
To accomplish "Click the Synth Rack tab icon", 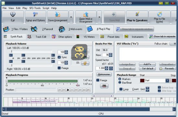I will pyautogui.click(x=5, y=37).
